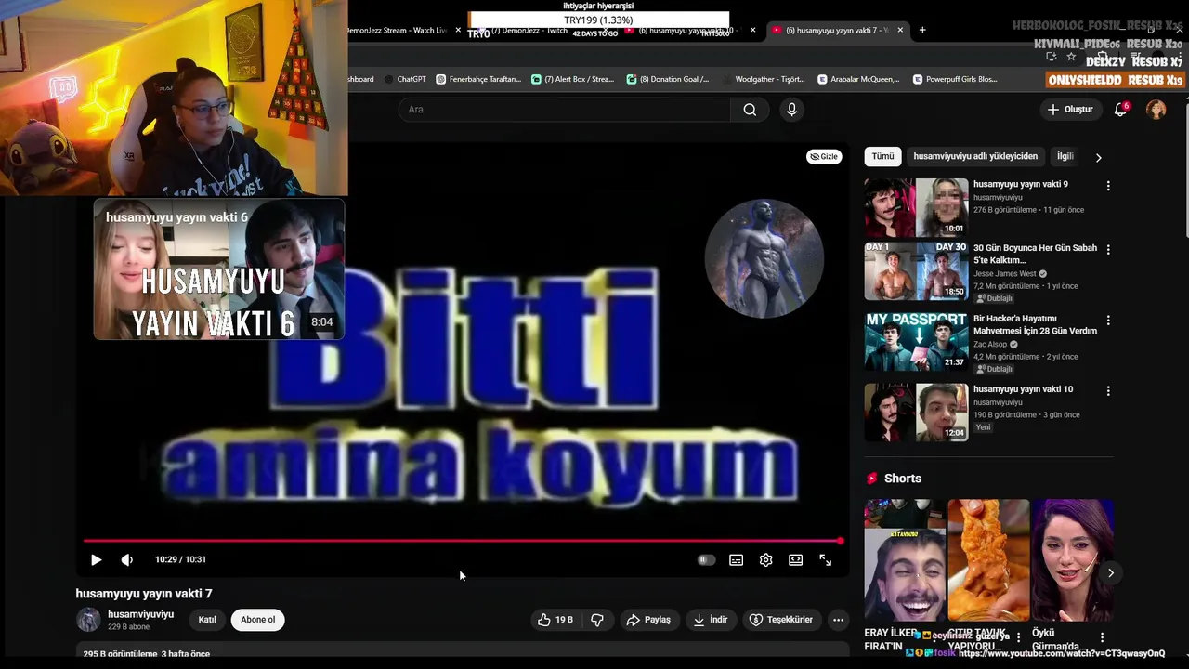Focus the Ara search field
Screen dimensions: 1189x669
[x=565, y=110]
